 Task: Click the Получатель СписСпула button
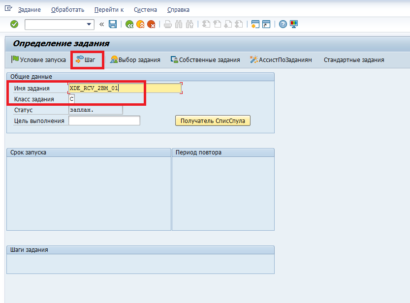click(x=213, y=121)
